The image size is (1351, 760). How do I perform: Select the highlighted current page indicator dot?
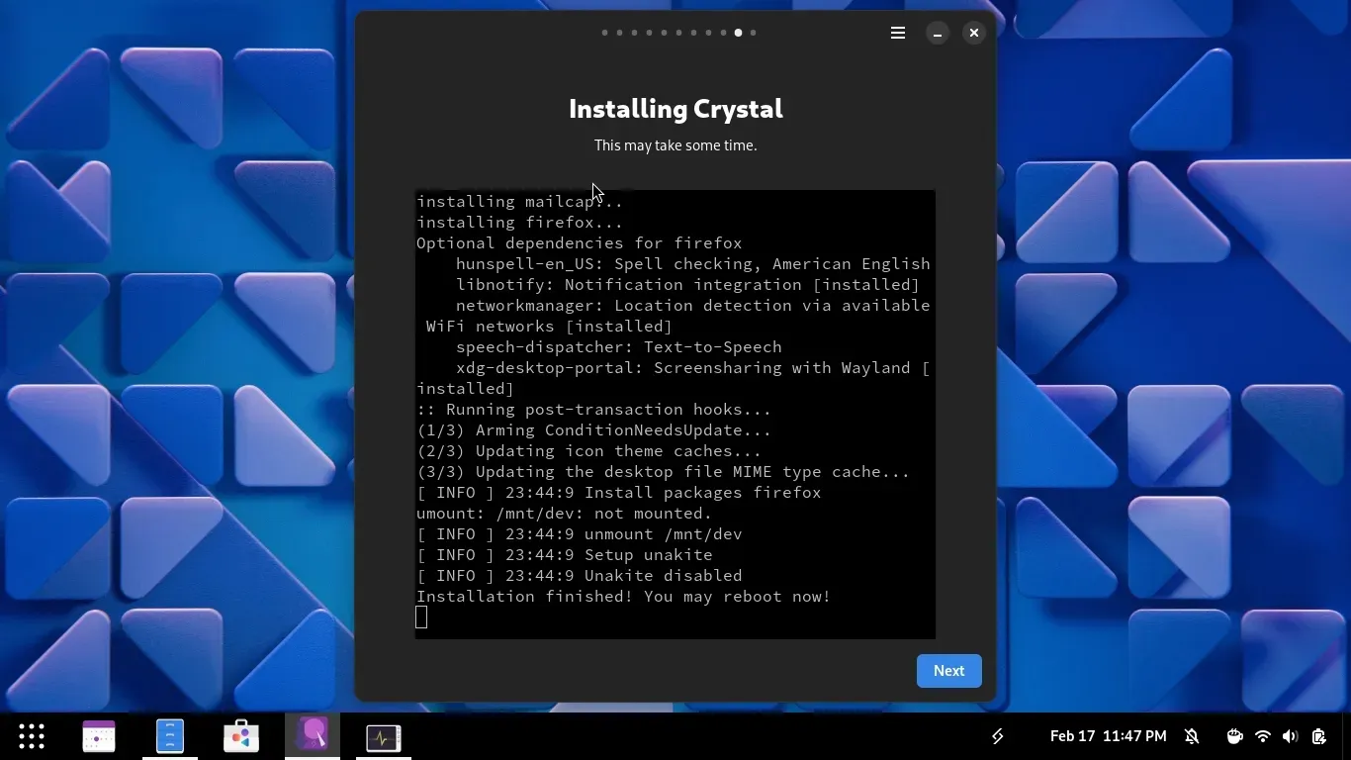[738, 33]
